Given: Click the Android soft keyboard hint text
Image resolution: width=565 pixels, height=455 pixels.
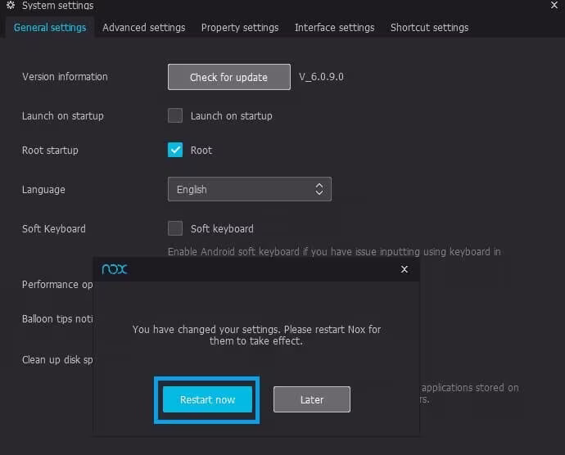Looking at the screenshot, I should point(334,251).
